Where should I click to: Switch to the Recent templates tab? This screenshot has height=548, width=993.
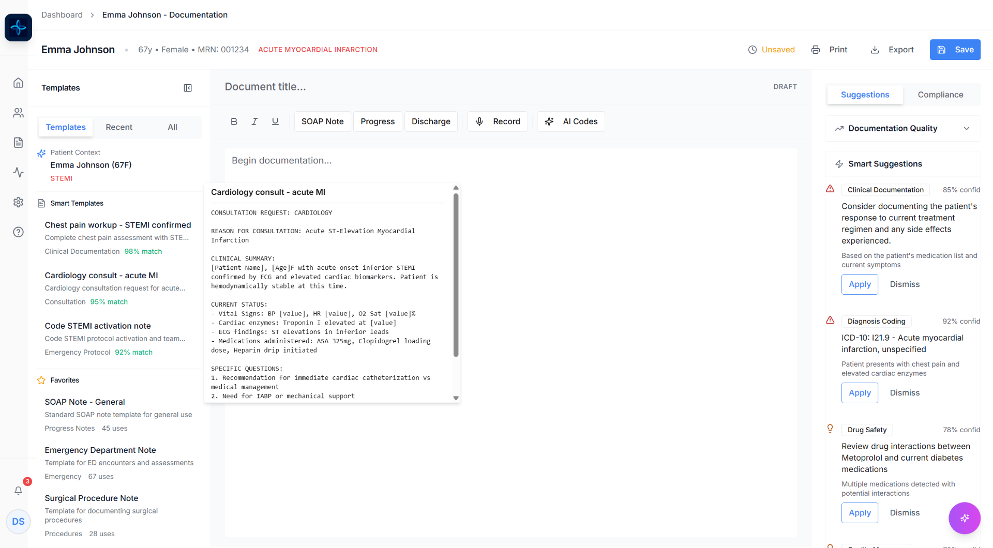click(119, 127)
